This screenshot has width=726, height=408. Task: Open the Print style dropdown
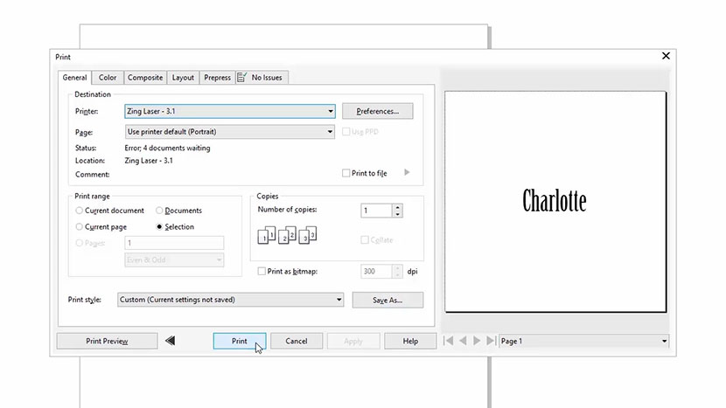(x=229, y=300)
